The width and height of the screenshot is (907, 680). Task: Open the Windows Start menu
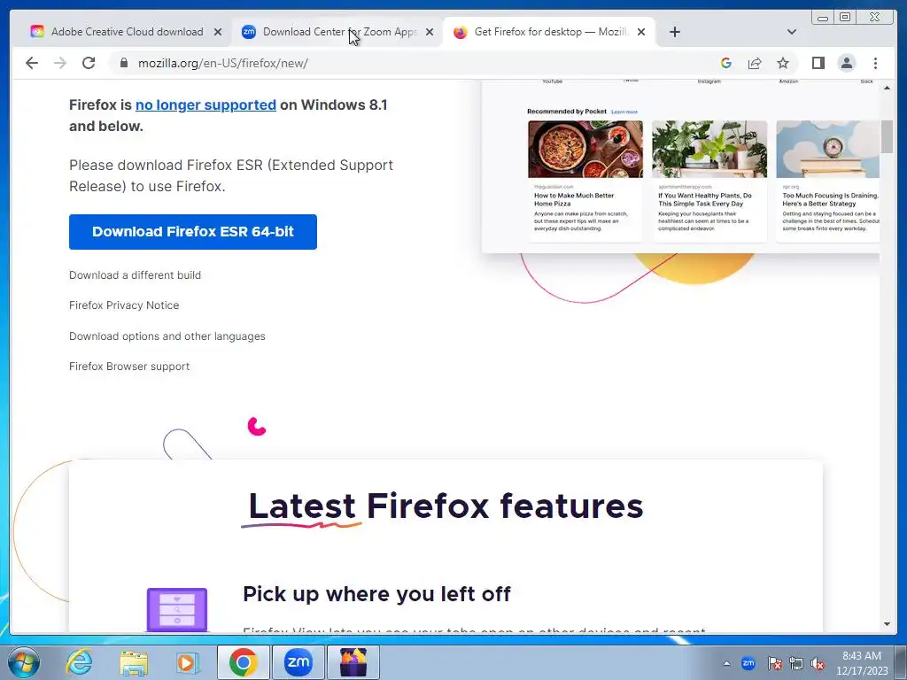coord(24,662)
